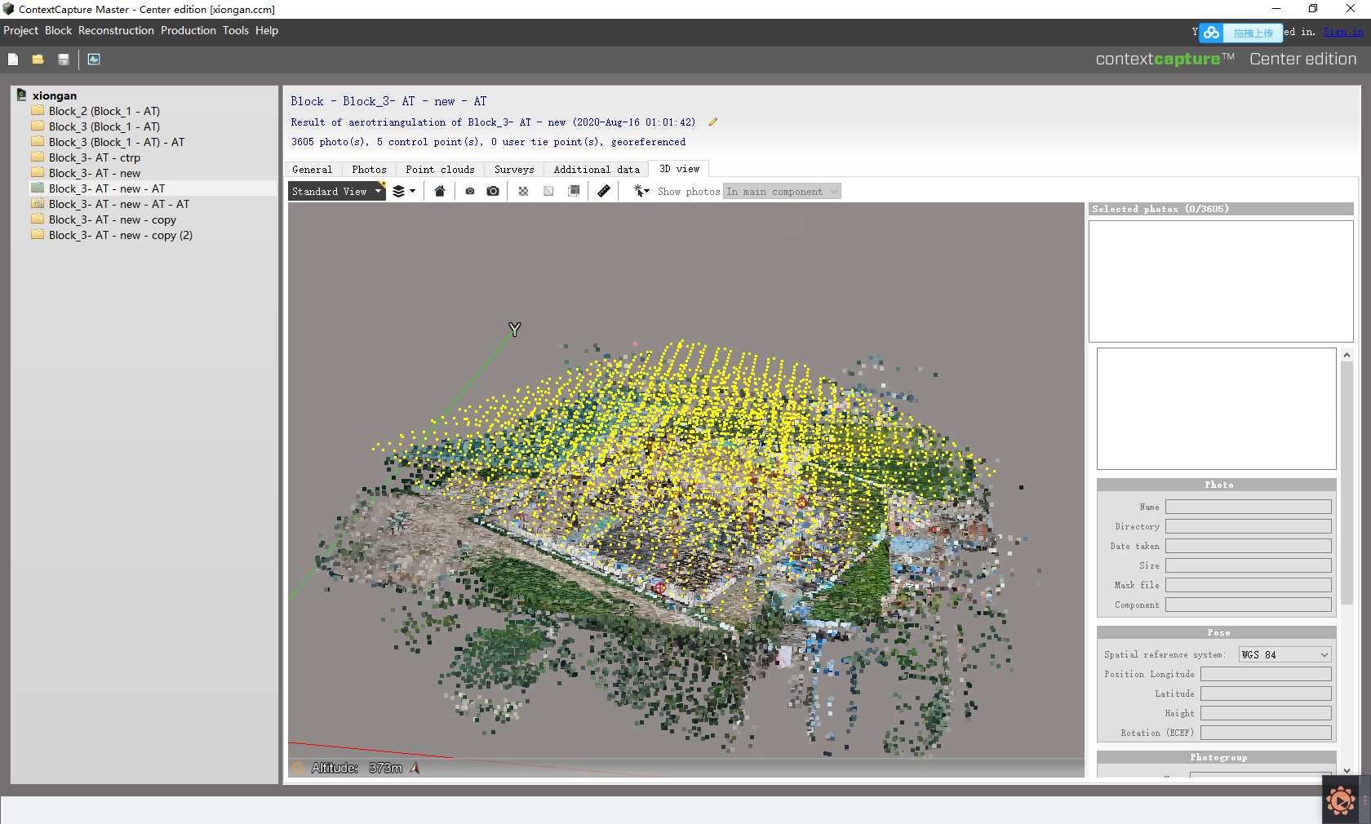Screen dimensions: 1371x824
Task: Click the pencil icon to edit description
Action: pos(712,122)
